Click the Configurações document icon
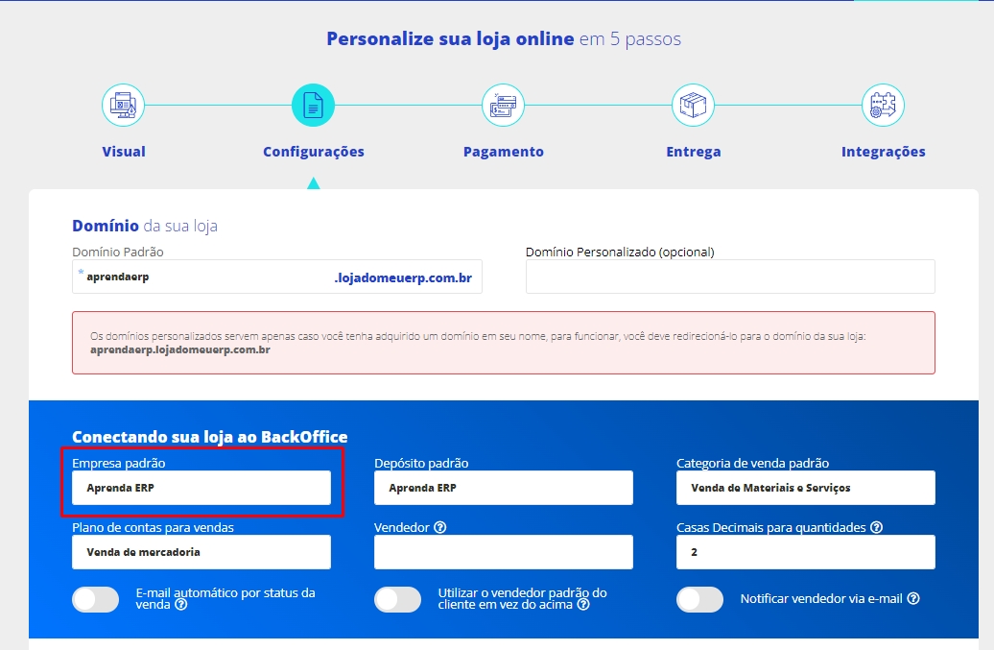Viewport: 994px width, 650px height. pyautogui.click(x=313, y=106)
